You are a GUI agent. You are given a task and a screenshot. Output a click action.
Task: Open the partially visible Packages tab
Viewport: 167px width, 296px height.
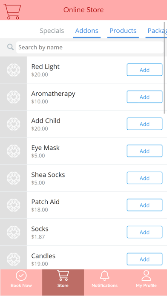[156, 31]
